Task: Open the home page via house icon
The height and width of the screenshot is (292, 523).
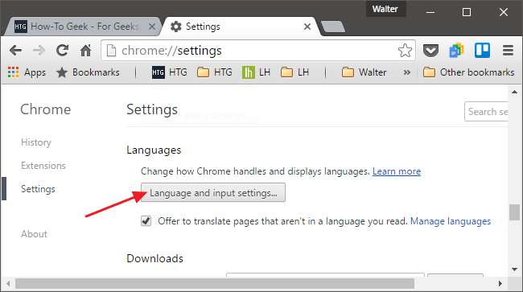Action: [86, 51]
